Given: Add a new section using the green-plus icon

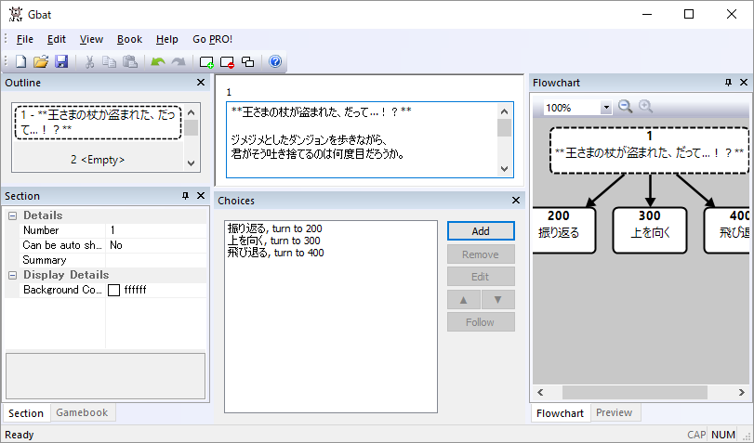Looking at the screenshot, I should (205, 62).
